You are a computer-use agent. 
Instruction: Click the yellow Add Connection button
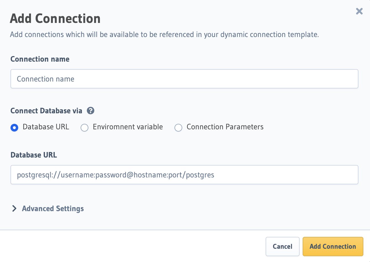pos(333,247)
